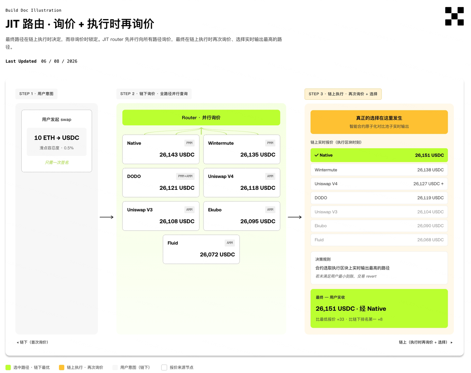This screenshot has width=471, height=373.
Task: Click the PMM badge on the Native card
Action: [x=190, y=143]
